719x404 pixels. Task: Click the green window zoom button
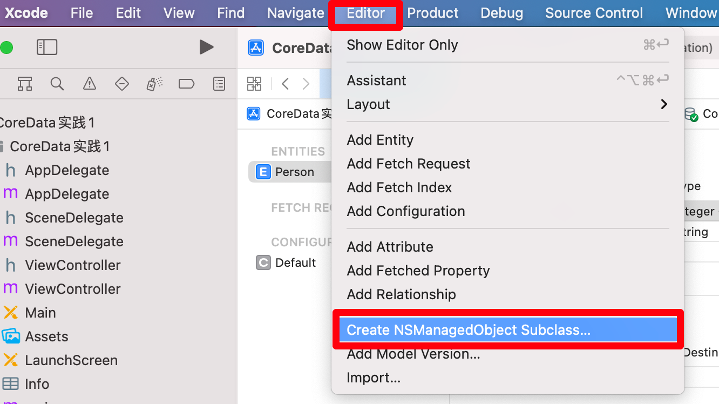click(6, 48)
